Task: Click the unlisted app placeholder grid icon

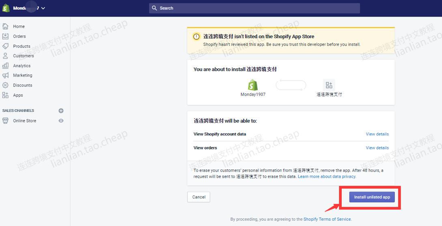Action: click(329, 85)
